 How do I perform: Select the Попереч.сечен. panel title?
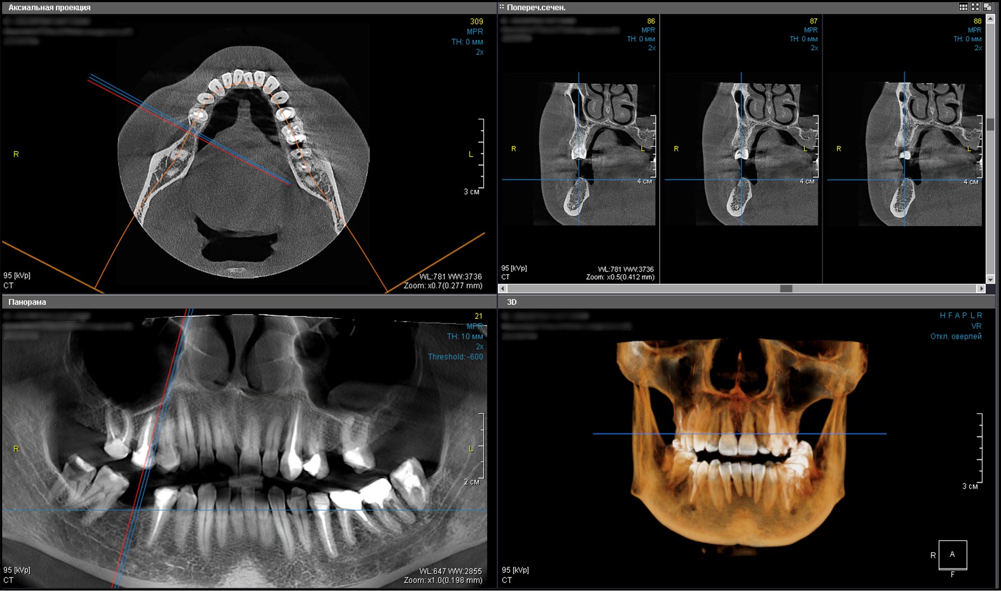(536, 7)
